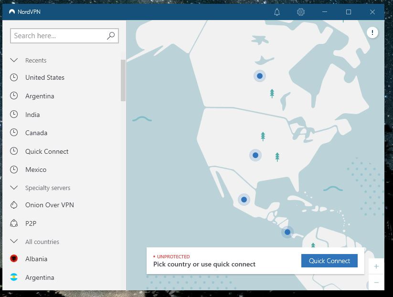This screenshot has width=393, height=297.
Task: Click the Albania flag icon
Action: [14, 258]
